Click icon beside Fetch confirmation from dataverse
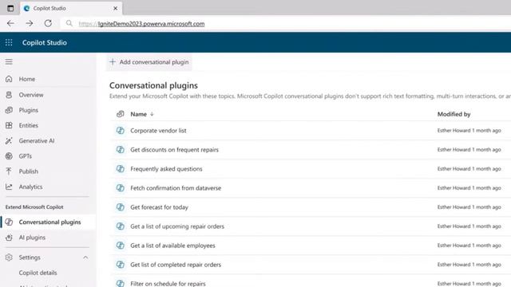The height and width of the screenshot is (287, 511). click(x=121, y=188)
